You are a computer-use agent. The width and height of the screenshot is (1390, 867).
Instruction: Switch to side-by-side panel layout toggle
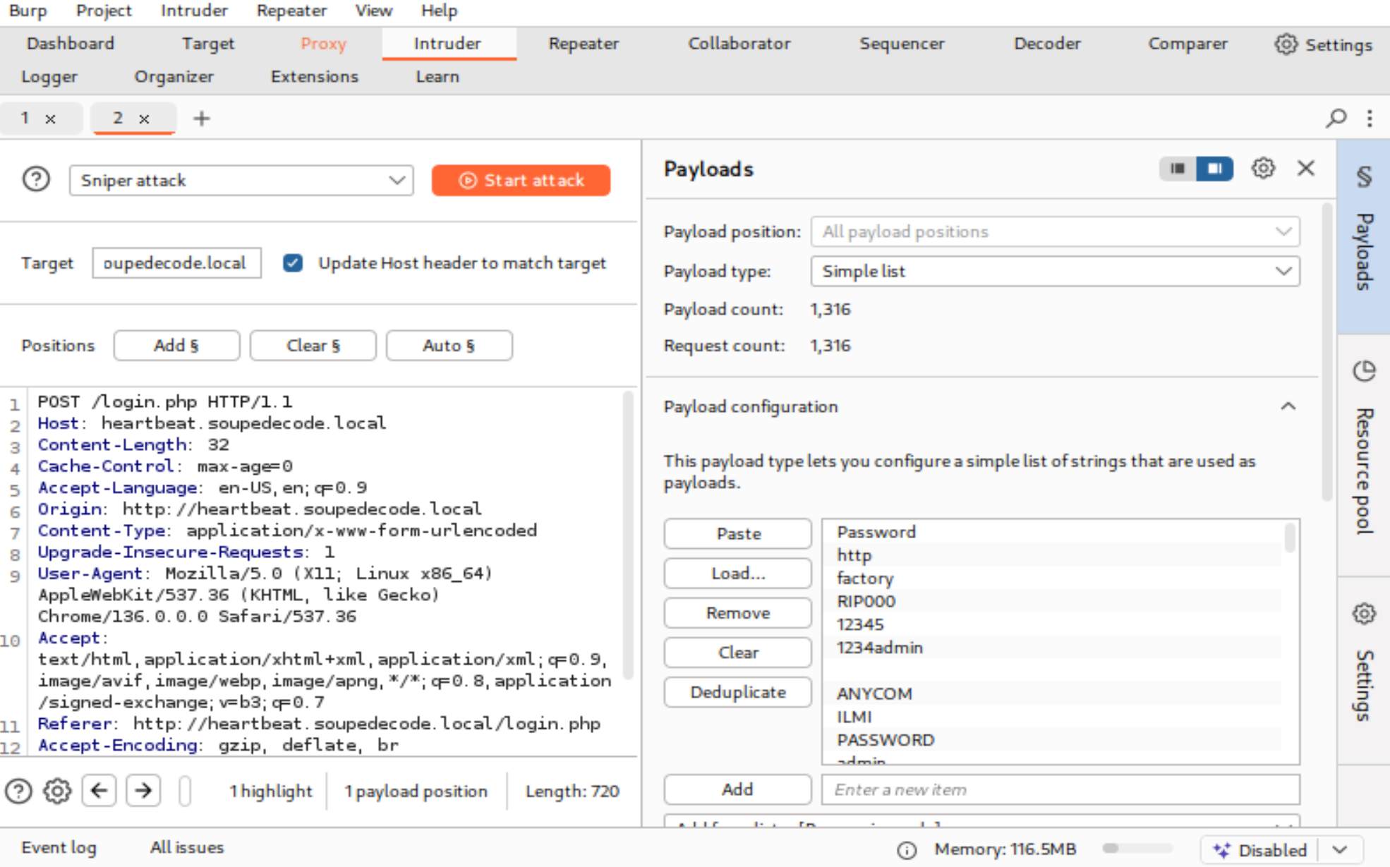click(x=1214, y=168)
